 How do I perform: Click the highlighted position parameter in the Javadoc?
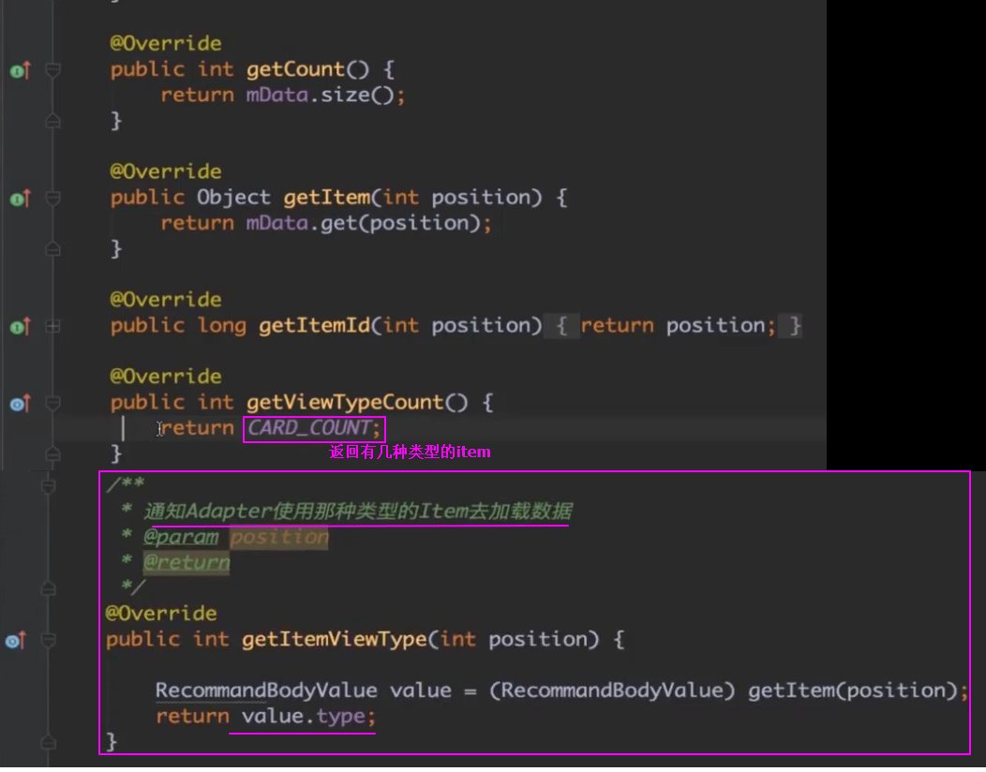(279, 537)
